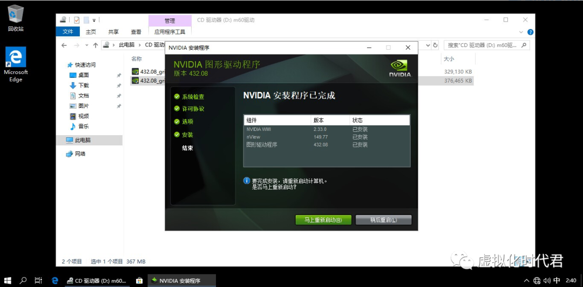Select the 选项 step checkmark
The width and height of the screenshot is (583, 287).
[177, 122]
